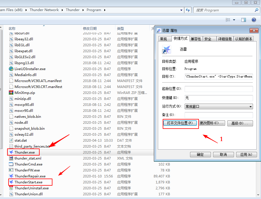
Task: Expand the arrow after Program breadcrumb
Action: coord(105,10)
